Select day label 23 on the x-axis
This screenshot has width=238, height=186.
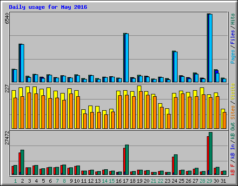[x=167, y=181]
